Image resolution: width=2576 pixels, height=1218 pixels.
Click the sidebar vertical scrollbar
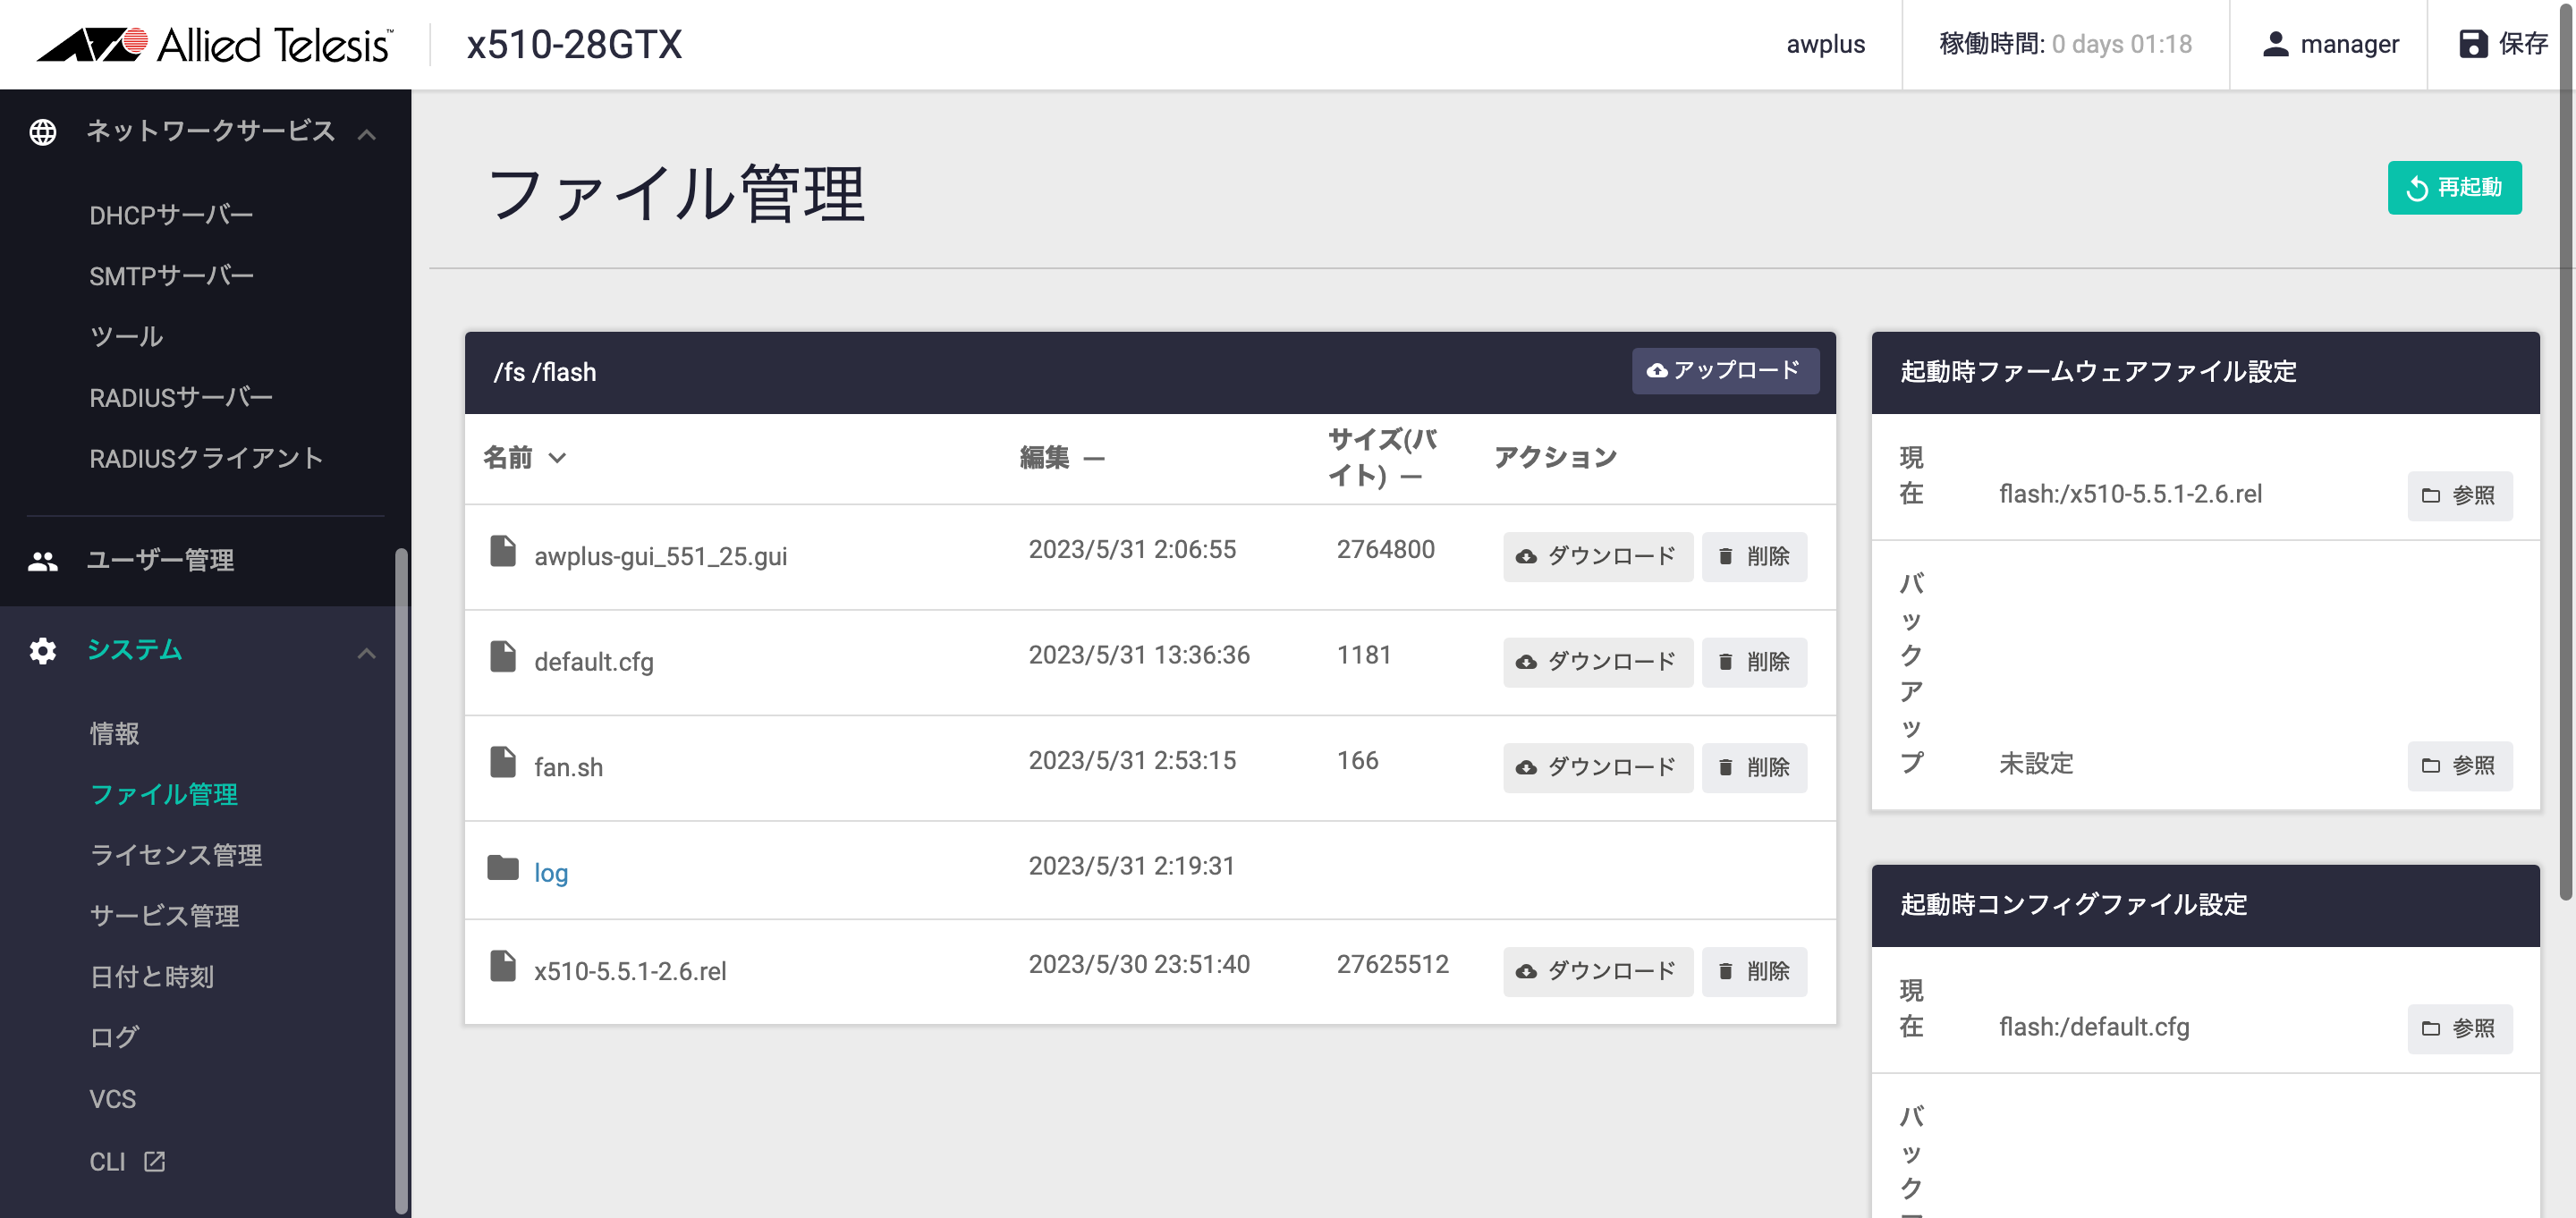coord(401,880)
